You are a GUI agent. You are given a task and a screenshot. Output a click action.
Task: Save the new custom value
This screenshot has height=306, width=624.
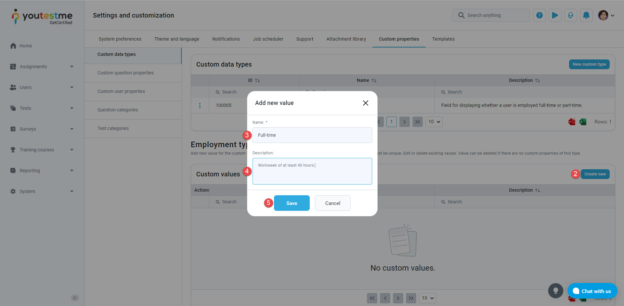tap(292, 203)
